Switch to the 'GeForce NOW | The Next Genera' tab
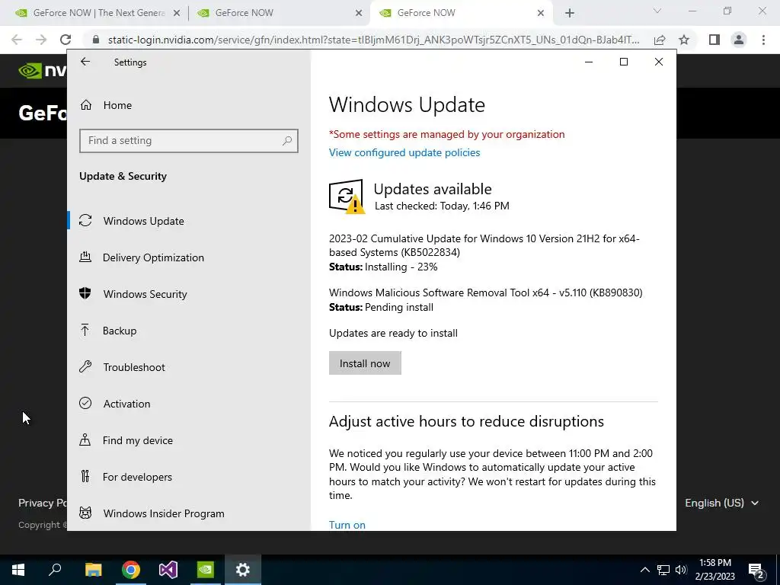Viewport: 780px width, 585px height. (98, 13)
